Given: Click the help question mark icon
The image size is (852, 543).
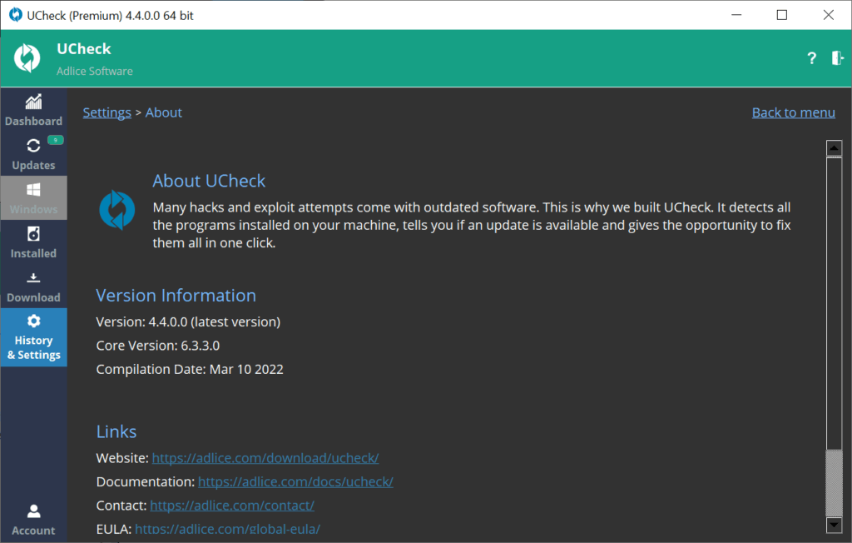Looking at the screenshot, I should (812, 58).
